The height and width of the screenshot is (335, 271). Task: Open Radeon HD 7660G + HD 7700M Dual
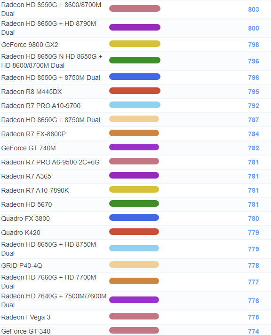click(x=48, y=282)
